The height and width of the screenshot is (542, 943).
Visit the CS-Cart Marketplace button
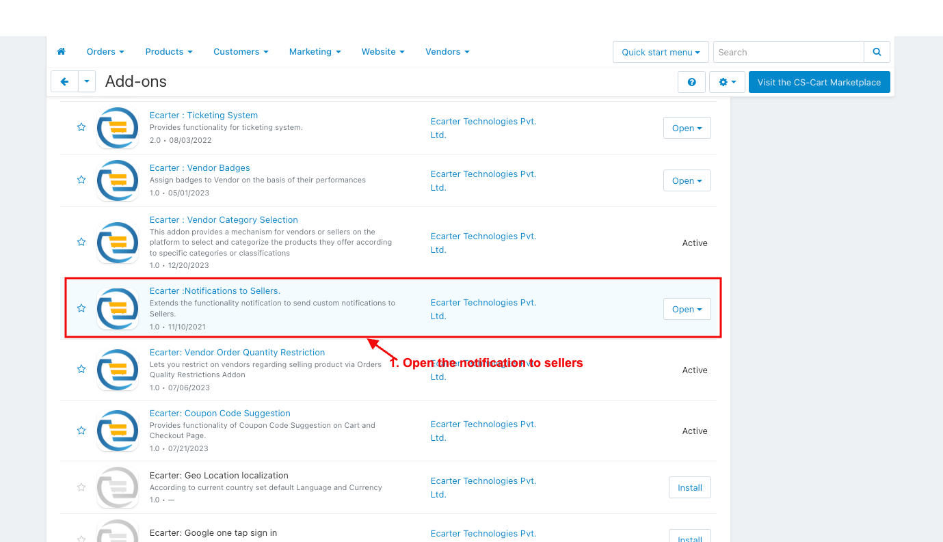[819, 82]
